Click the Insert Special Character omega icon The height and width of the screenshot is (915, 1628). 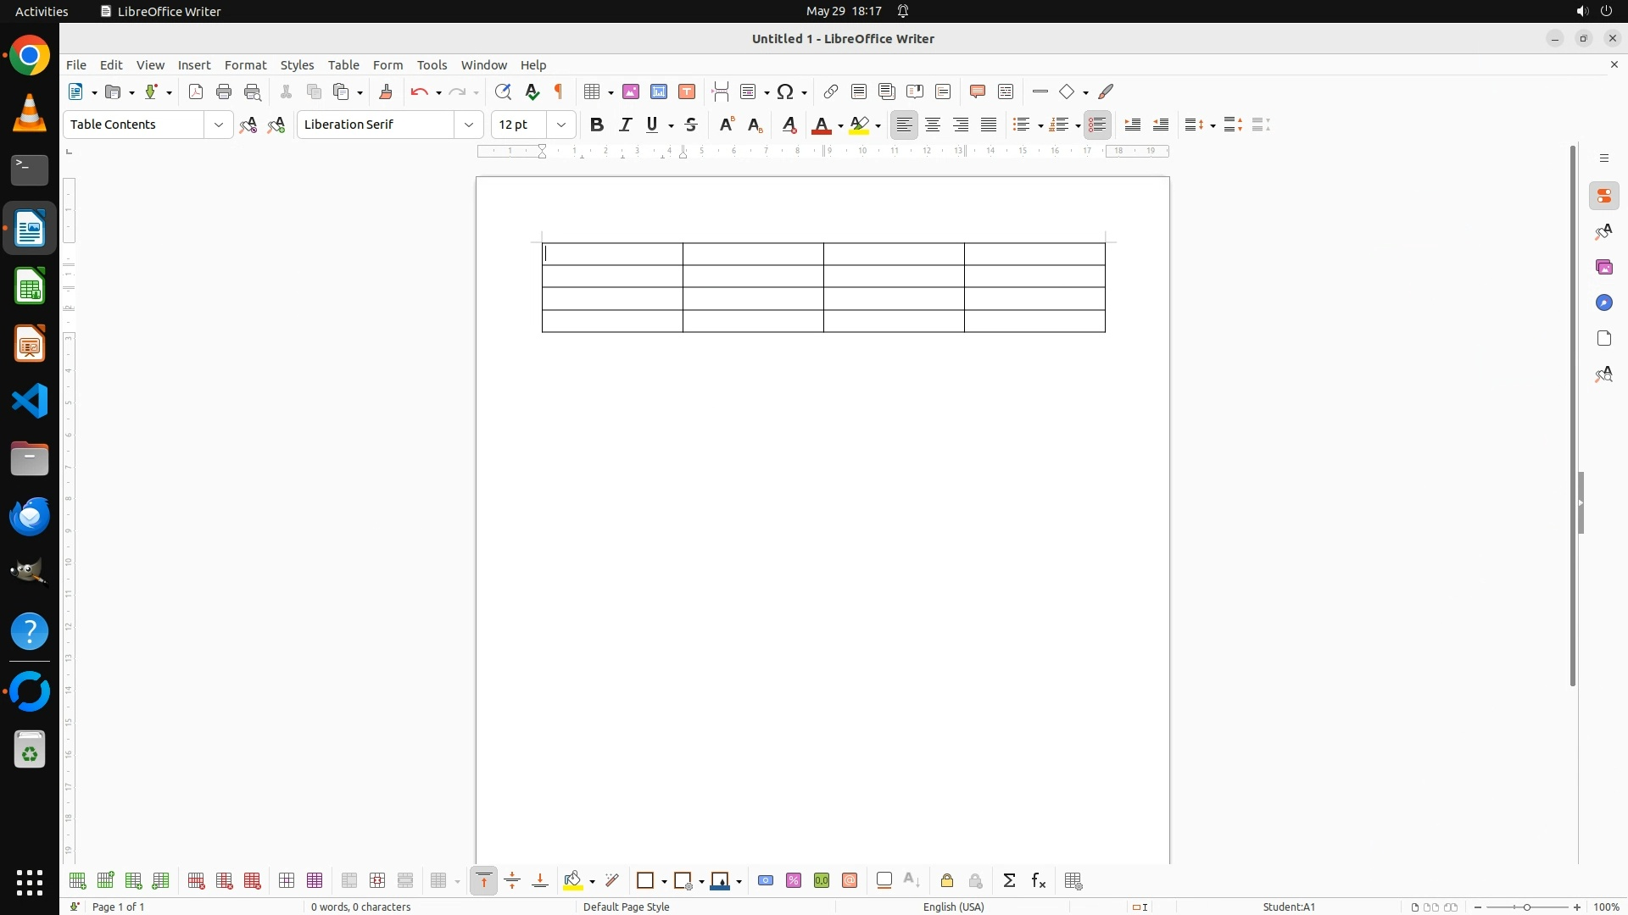(x=785, y=91)
